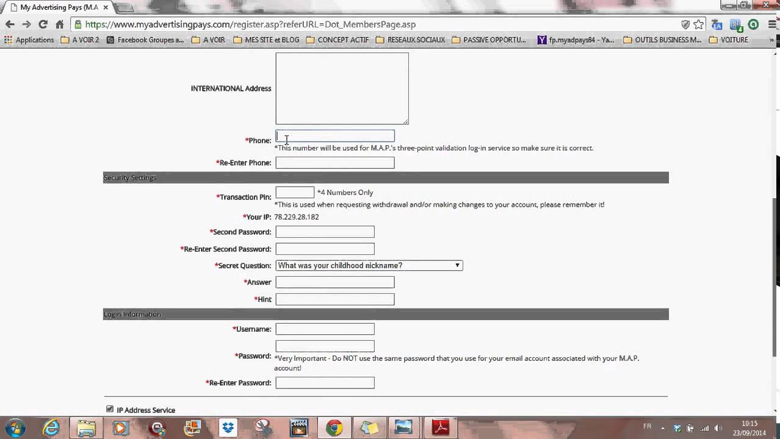
Task: Open Windows Explorer from taskbar
Action: [86, 427]
